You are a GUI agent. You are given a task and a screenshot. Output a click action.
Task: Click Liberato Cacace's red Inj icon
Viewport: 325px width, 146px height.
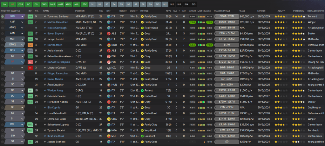coord(30,68)
